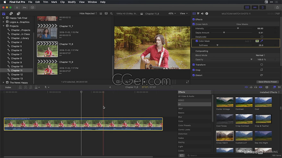Show the info inspector icon

coord(207,14)
